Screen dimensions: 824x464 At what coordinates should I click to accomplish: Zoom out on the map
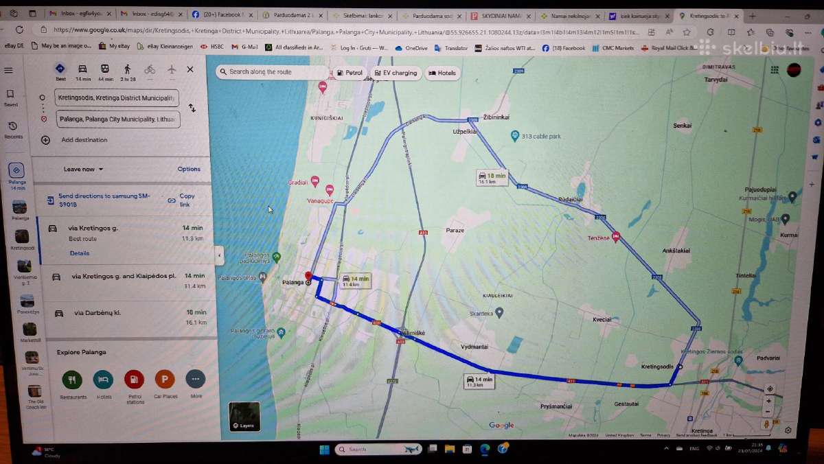tap(768, 412)
